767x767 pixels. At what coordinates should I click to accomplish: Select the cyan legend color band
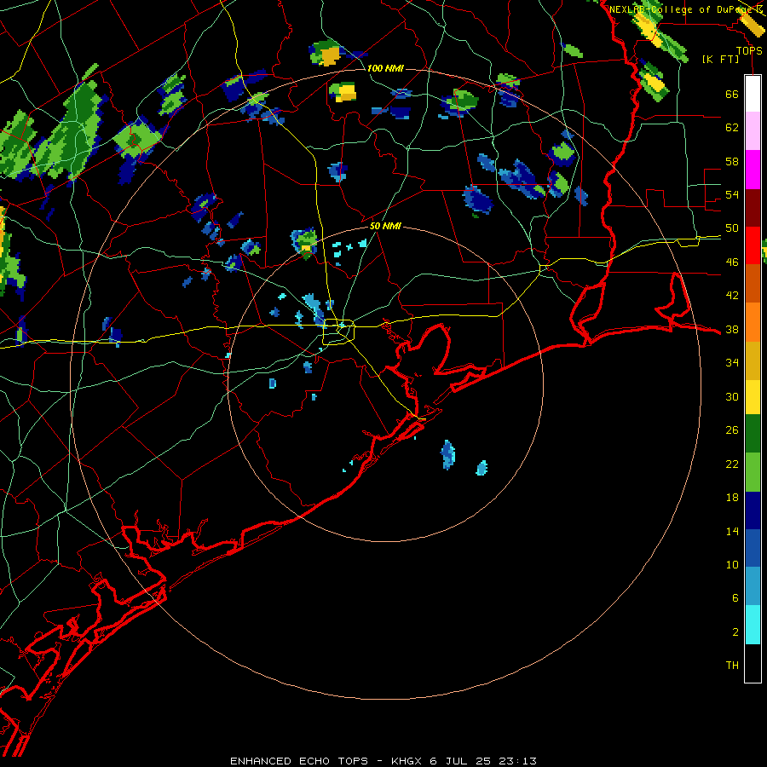coord(753,625)
